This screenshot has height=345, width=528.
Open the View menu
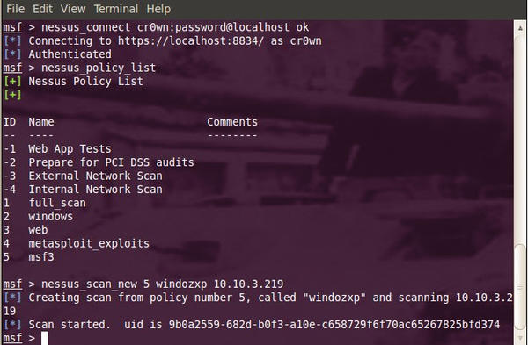pos(73,9)
